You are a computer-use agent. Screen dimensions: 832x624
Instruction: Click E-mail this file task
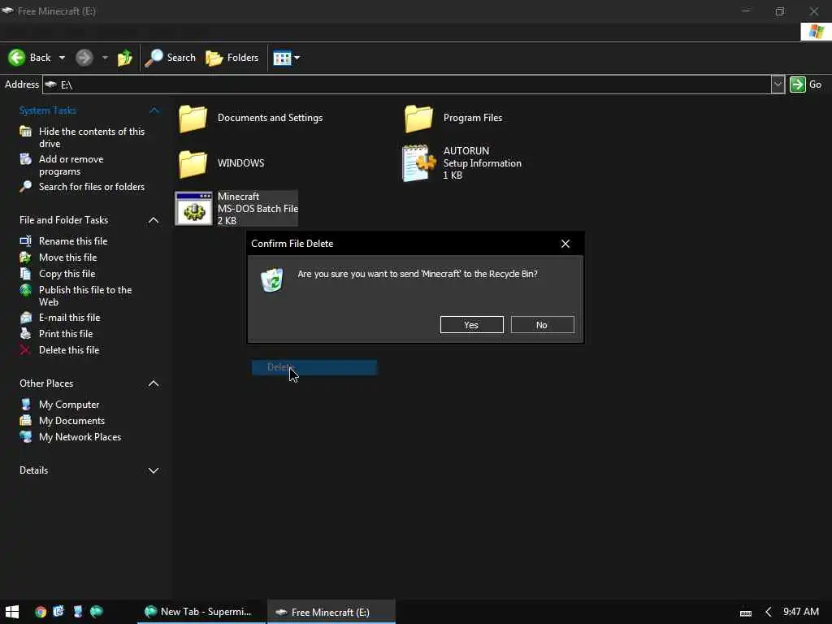(70, 318)
